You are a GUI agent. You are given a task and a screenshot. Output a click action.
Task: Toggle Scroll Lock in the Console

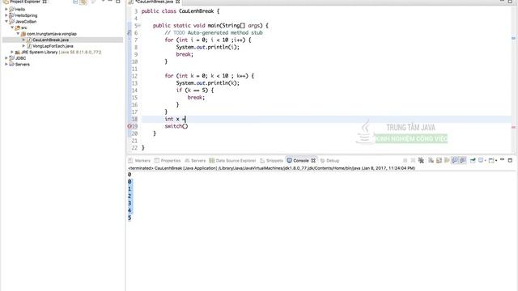439,160
